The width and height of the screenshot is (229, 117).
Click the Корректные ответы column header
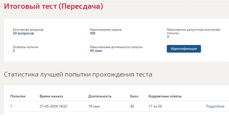click(x=165, y=96)
